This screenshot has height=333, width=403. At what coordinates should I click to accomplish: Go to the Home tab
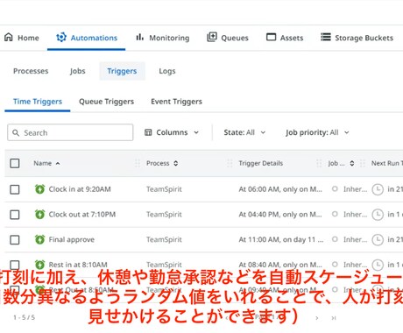pyautogui.click(x=22, y=38)
